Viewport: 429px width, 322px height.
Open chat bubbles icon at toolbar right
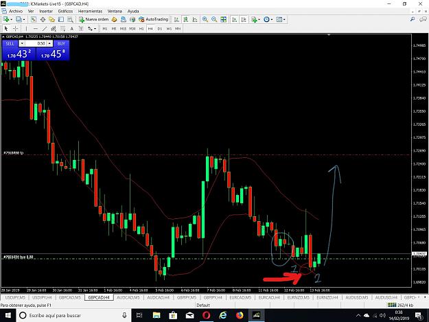coord(423,19)
